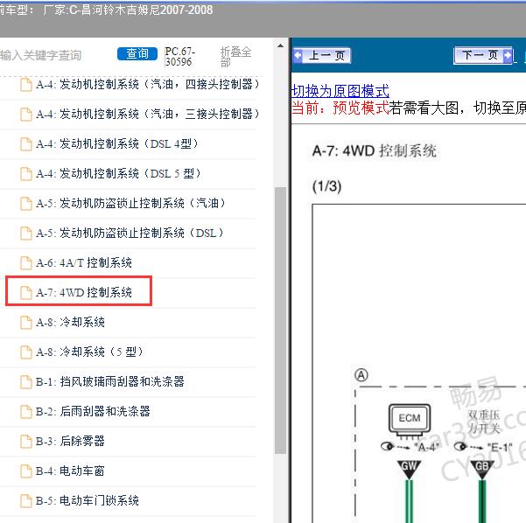Click the GW wire connector triangle

pyautogui.click(x=409, y=469)
